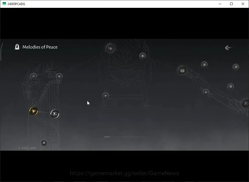Click the bell emblem beside Melodies of Peace

(17, 47)
